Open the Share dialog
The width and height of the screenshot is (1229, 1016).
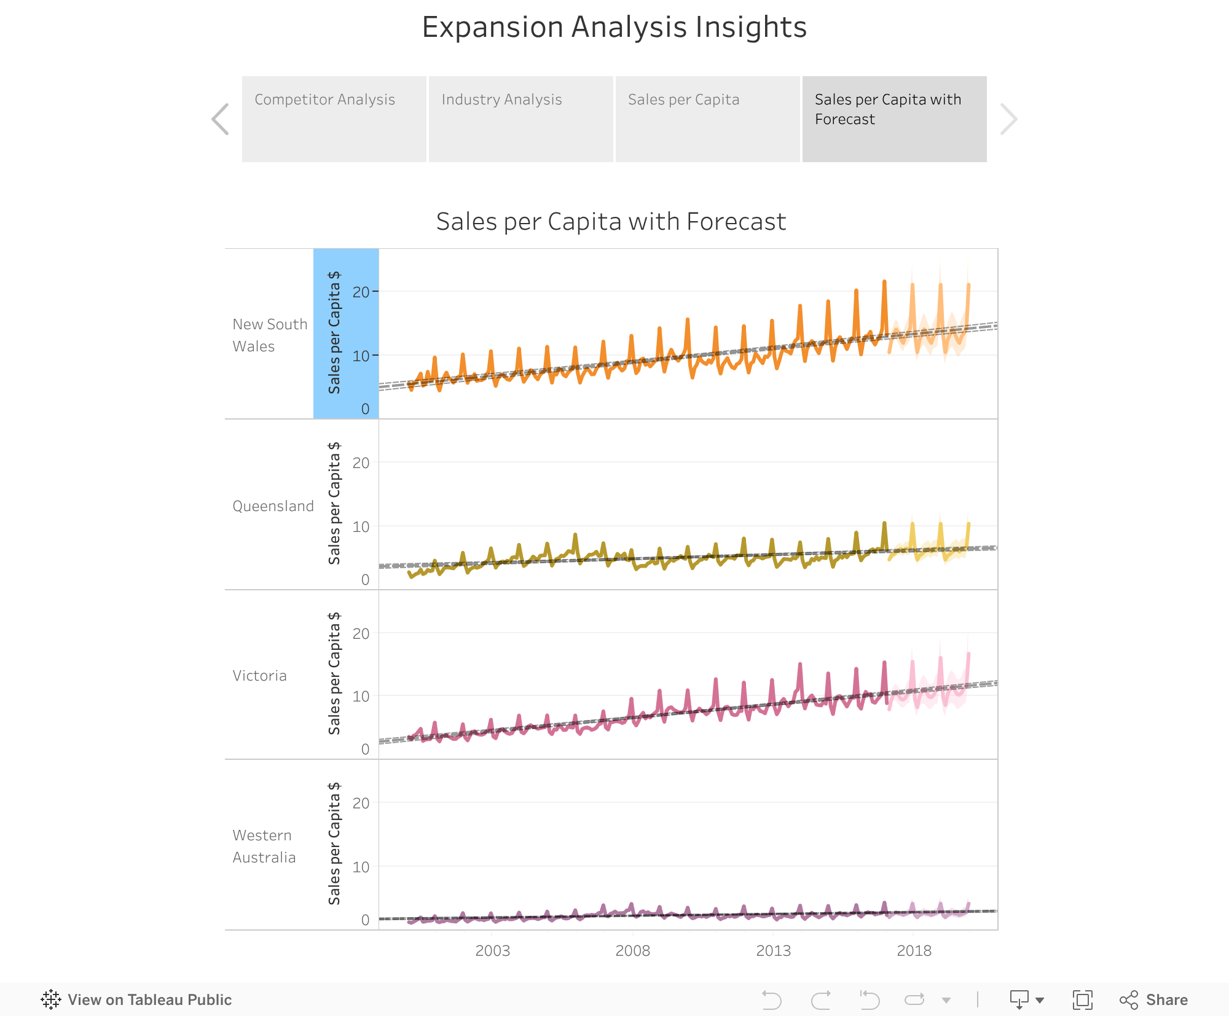click(x=1153, y=1000)
